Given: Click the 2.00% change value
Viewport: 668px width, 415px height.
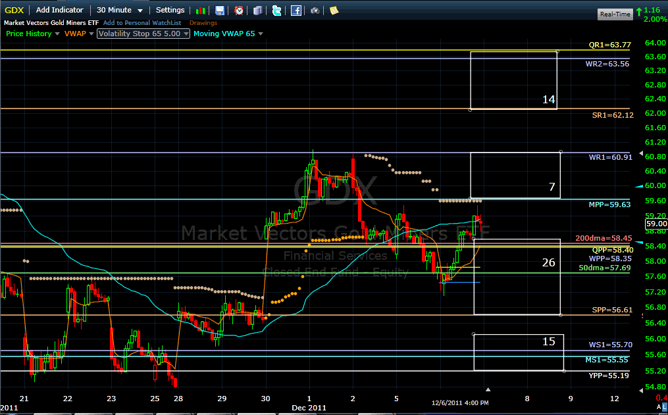Looking at the screenshot, I should (x=655, y=19).
